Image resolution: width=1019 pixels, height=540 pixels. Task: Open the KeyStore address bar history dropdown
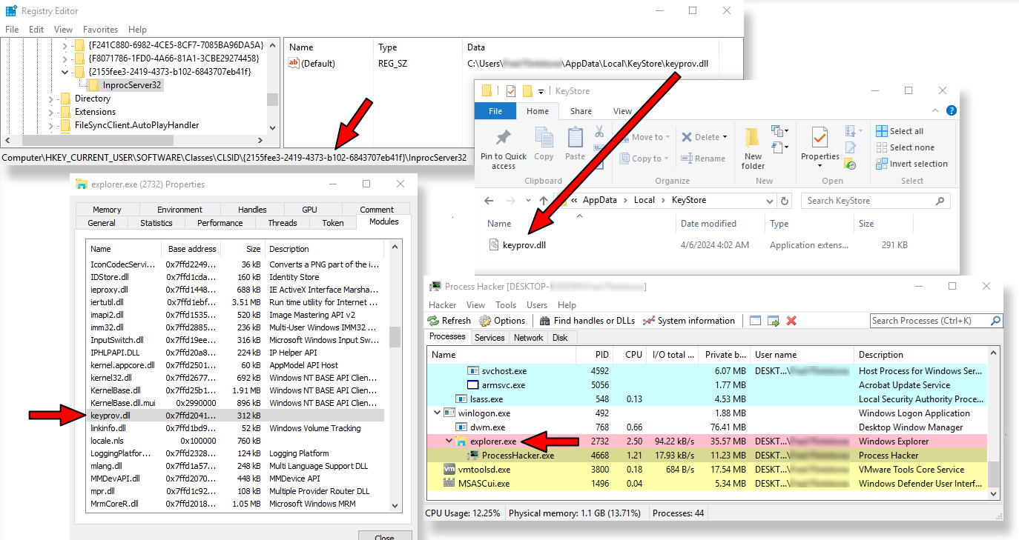(769, 201)
